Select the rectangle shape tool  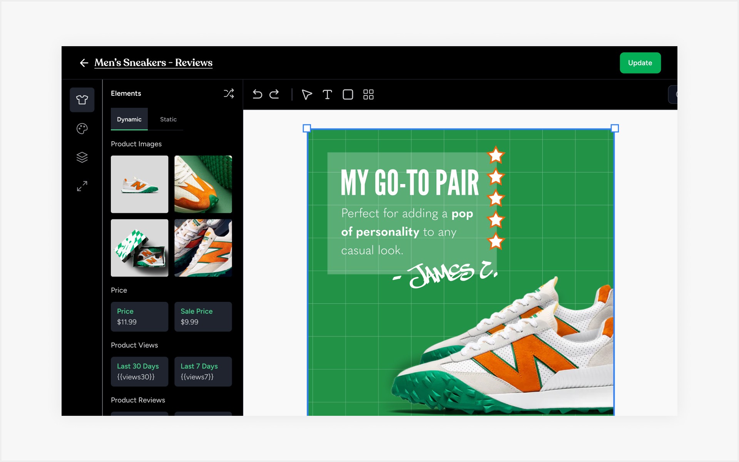(348, 94)
